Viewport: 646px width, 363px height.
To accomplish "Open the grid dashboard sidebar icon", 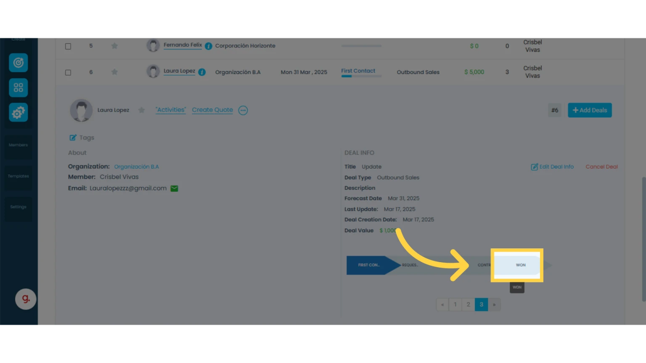I will coord(19,87).
